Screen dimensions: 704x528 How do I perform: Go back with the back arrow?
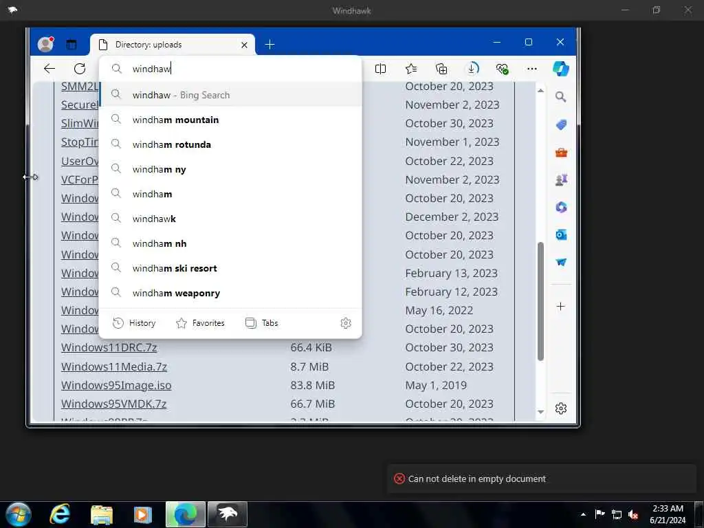click(49, 69)
